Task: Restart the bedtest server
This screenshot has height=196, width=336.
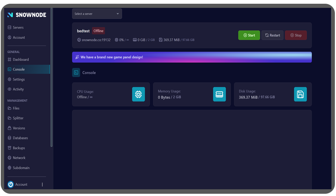Action: [x=272, y=35]
